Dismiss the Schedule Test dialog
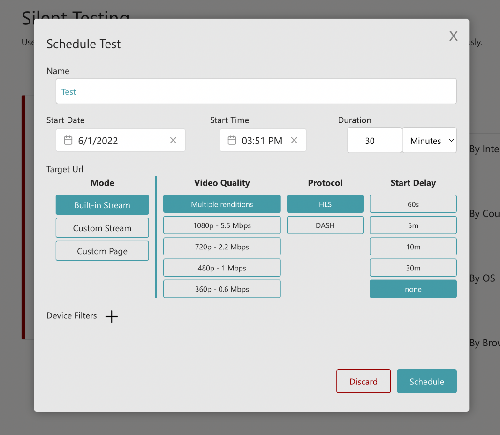The width and height of the screenshot is (500, 435). click(453, 36)
